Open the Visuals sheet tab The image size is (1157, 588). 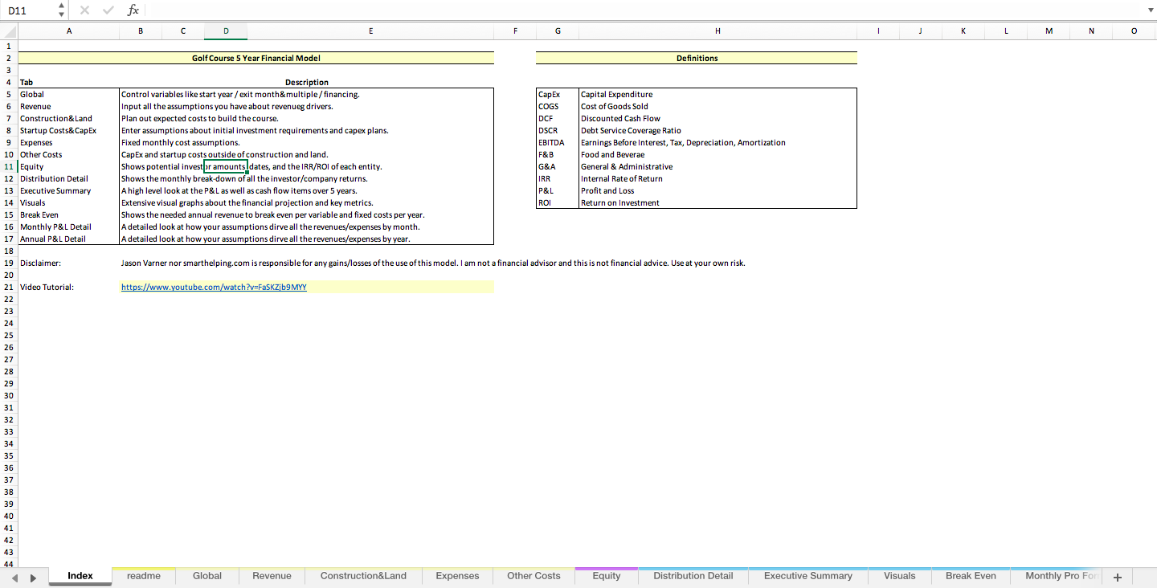tap(899, 576)
